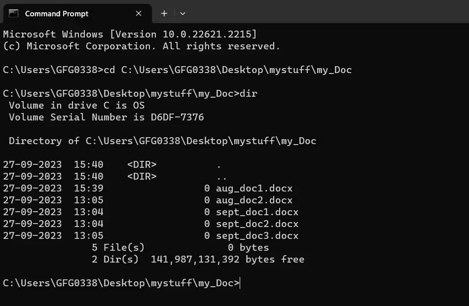469x306 pixels.
Task: Click the Command Prompt tab icon
Action: [x=14, y=13]
